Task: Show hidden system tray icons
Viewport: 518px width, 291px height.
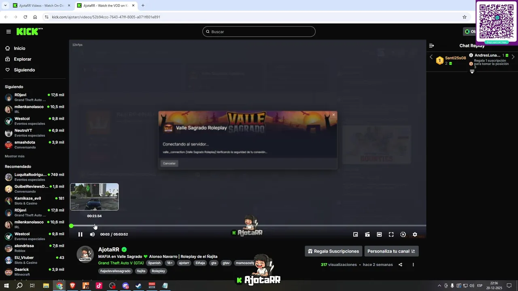Action: tap(439, 286)
